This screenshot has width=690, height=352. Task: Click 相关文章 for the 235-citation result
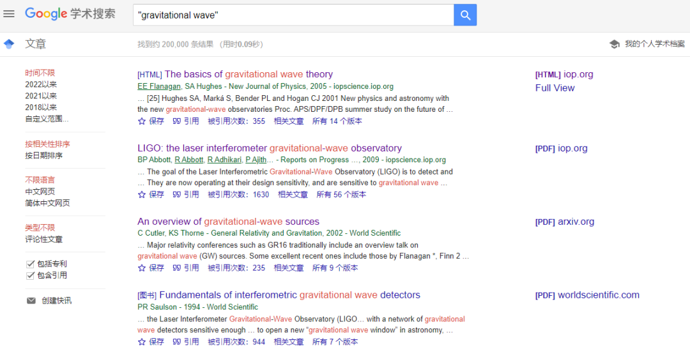coord(289,268)
